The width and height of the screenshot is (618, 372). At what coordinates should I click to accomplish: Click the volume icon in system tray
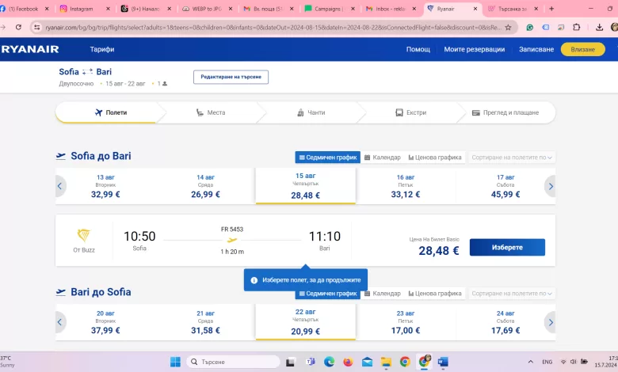point(574,362)
